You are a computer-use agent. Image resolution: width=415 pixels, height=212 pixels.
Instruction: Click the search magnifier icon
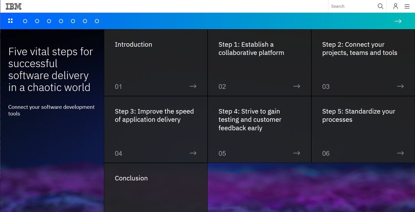pos(380,6)
